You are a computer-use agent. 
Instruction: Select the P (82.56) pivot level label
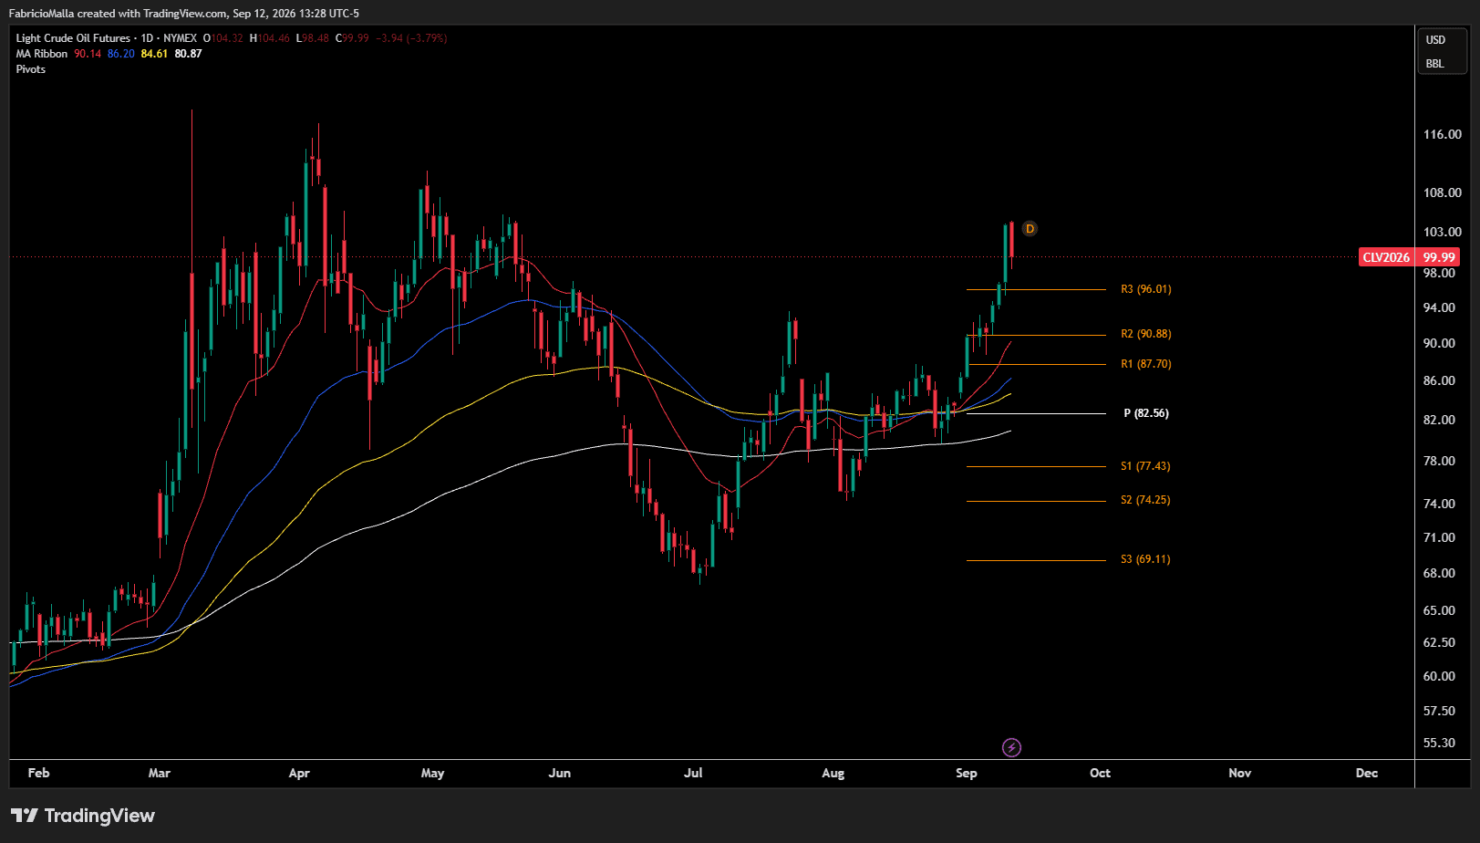(x=1146, y=413)
